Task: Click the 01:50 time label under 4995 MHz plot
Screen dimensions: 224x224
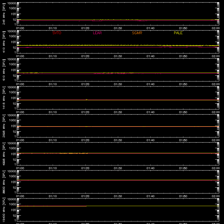Action: (183, 168)
